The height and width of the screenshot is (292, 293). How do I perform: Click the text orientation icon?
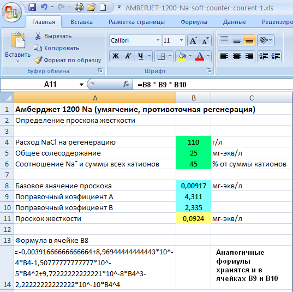tap(263, 40)
